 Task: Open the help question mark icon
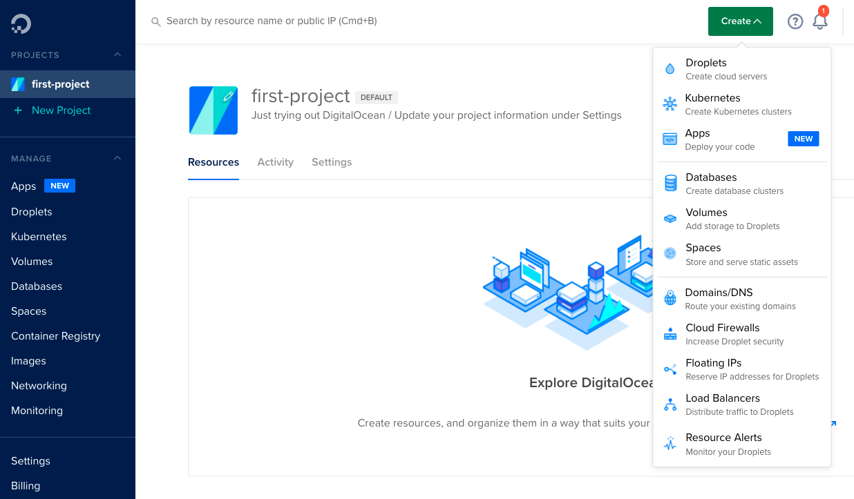tap(795, 21)
